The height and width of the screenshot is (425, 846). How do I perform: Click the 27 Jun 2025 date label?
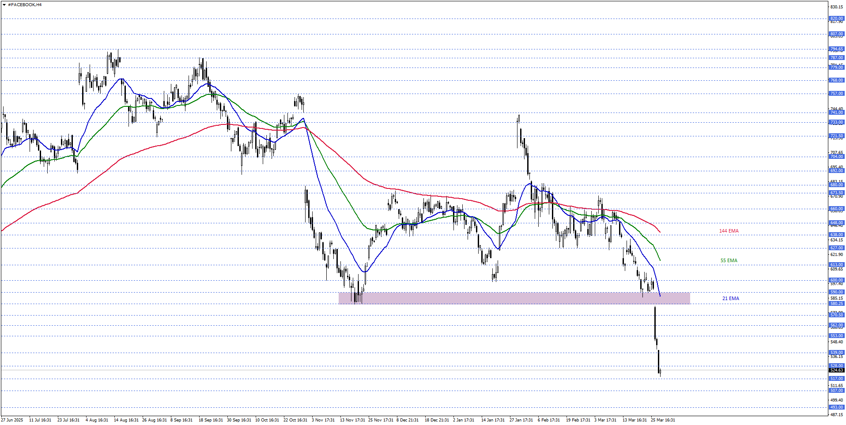(12, 420)
